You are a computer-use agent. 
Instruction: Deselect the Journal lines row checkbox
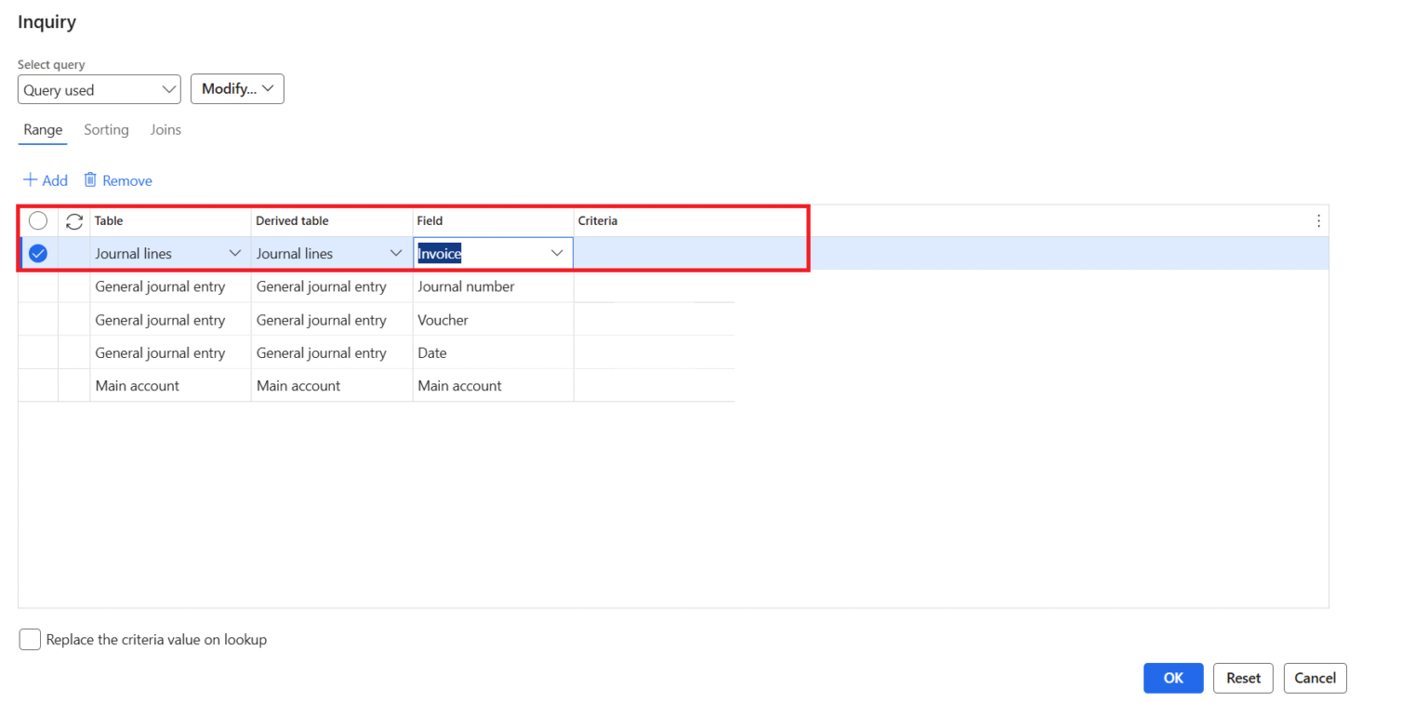pos(37,252)
